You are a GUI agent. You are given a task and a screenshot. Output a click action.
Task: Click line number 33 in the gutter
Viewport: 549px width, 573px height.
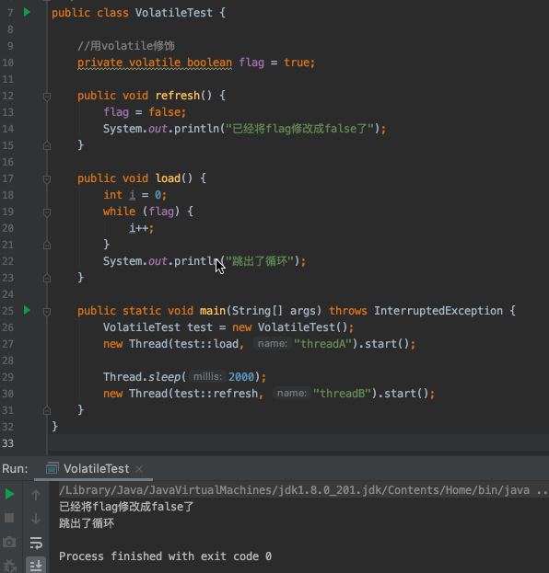7,443
